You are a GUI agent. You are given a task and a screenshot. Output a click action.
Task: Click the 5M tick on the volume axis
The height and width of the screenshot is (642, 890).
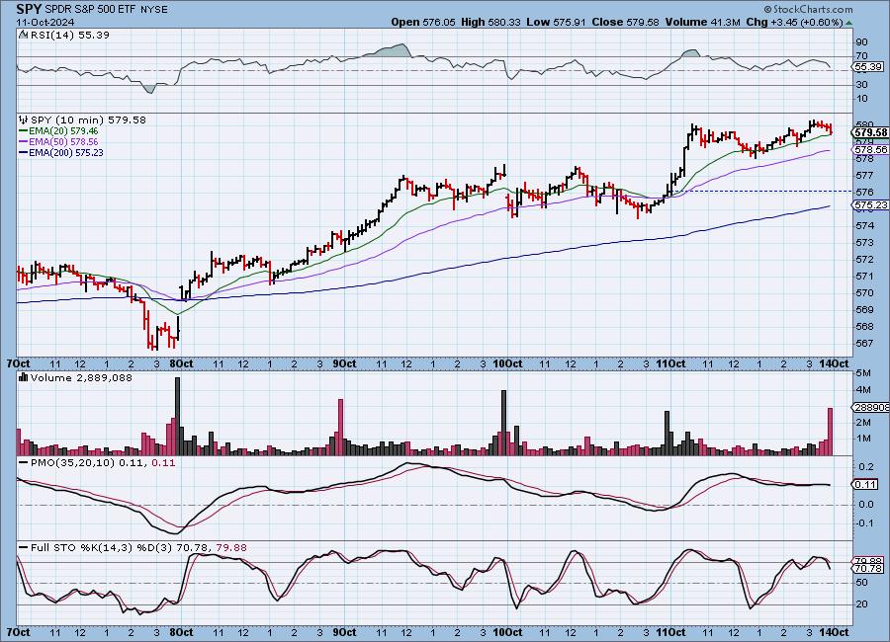click(862, 373)
